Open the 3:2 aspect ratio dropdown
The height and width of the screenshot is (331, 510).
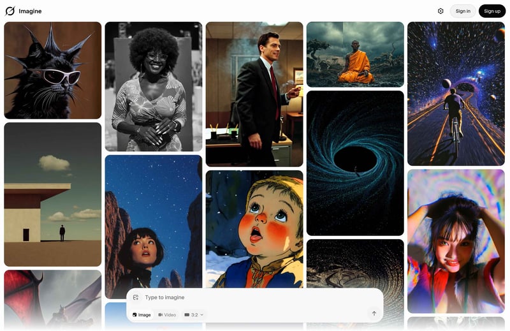pyautogui.click(x=194, y=314)
